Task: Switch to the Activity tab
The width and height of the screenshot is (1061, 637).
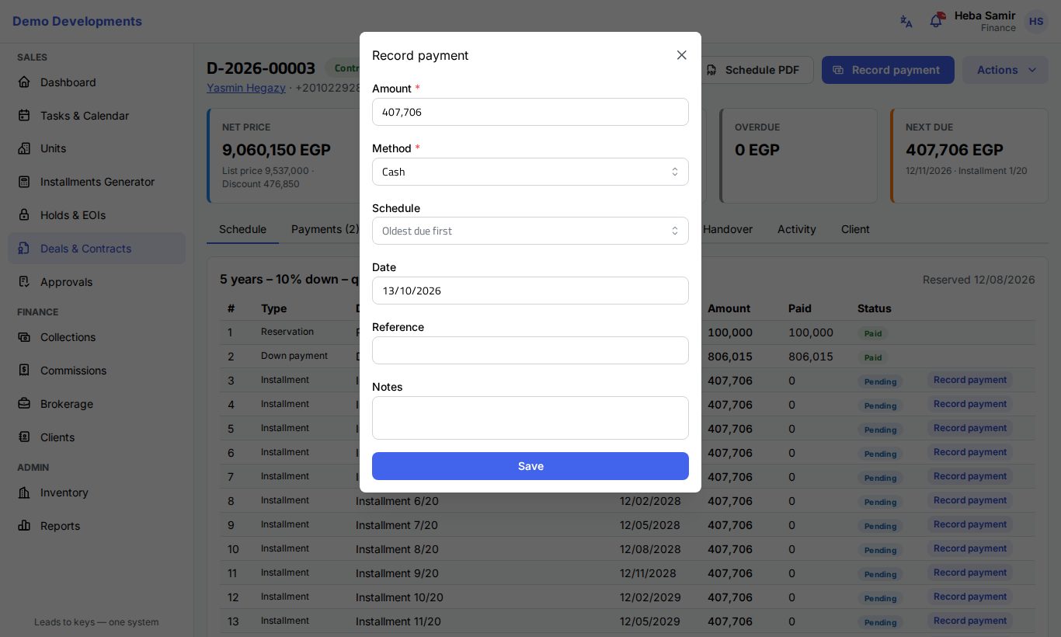Action: (x=797, y=229)
